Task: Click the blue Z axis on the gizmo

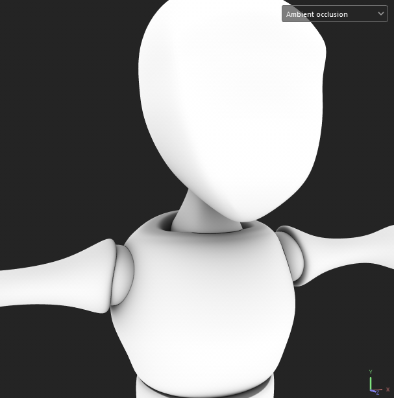Action: click(373, 390)
